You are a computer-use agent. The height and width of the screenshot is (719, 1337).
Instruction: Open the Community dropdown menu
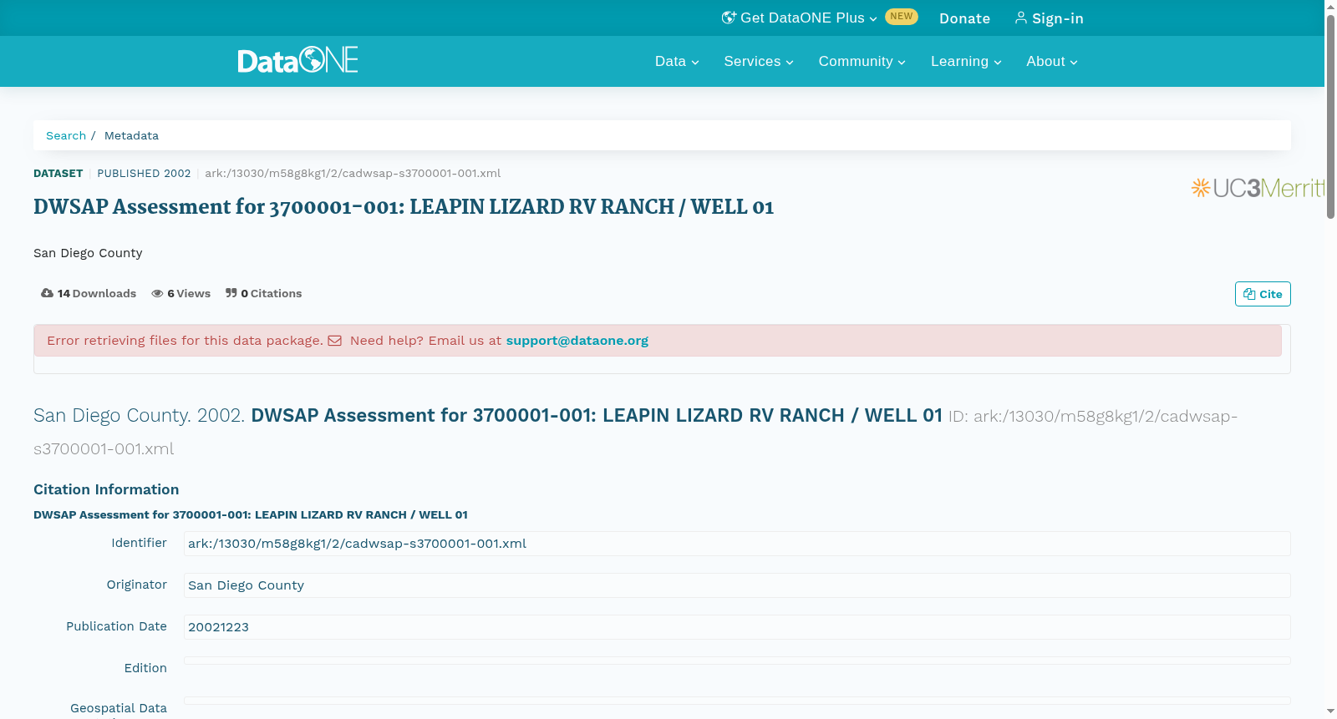click(862, 61)
